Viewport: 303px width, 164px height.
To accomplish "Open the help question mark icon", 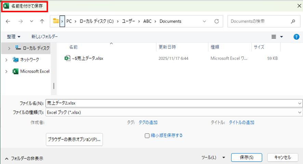I will 297,37.
